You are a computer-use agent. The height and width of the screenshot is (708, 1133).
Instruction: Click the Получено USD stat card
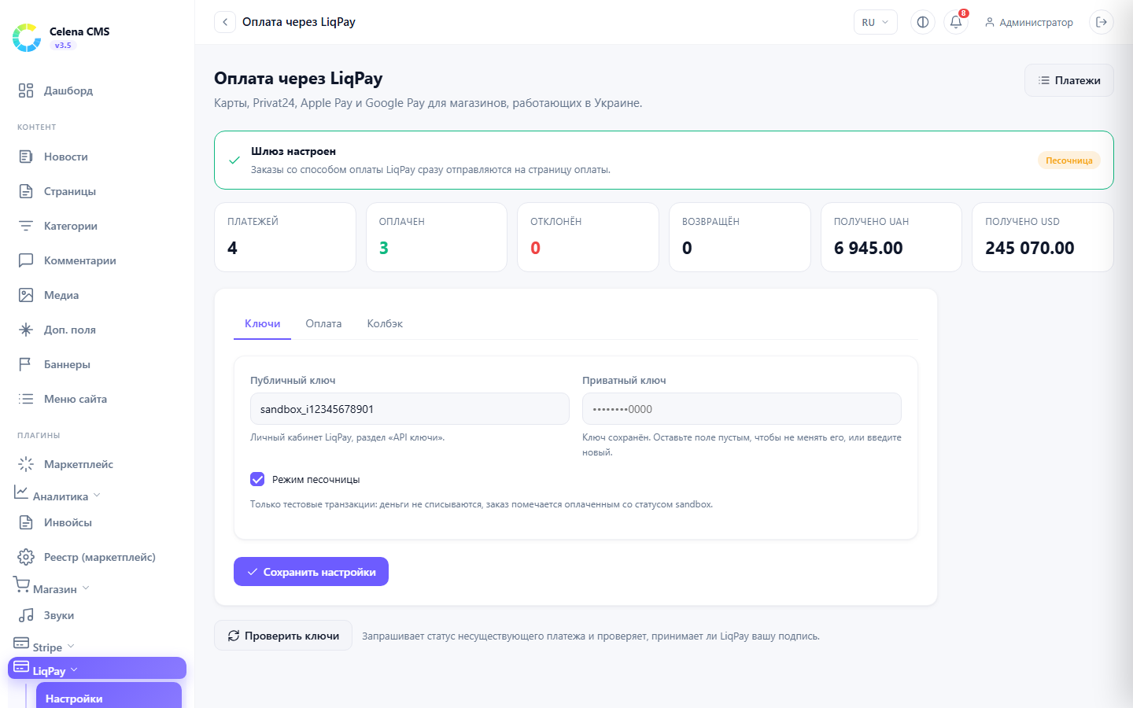click(x=1043, y=238)
